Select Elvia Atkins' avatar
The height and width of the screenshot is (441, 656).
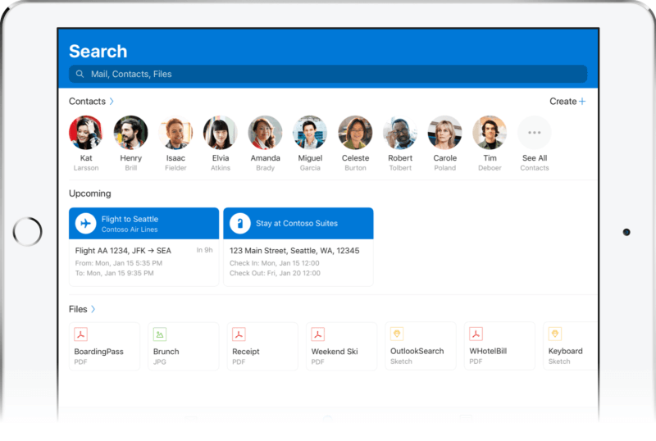click(221, 133)
